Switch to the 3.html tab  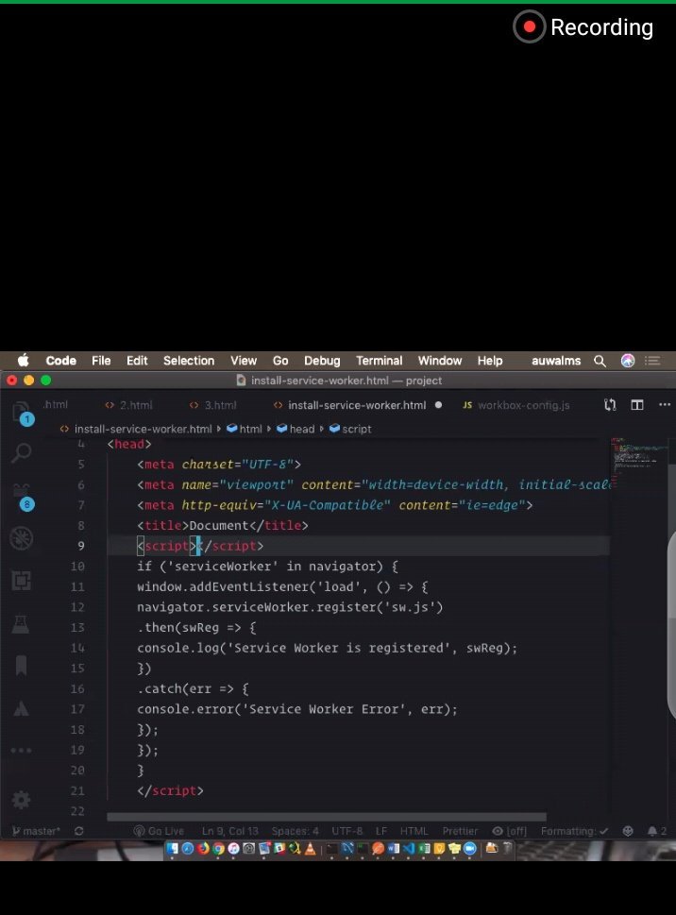click(x=213, y=405)
